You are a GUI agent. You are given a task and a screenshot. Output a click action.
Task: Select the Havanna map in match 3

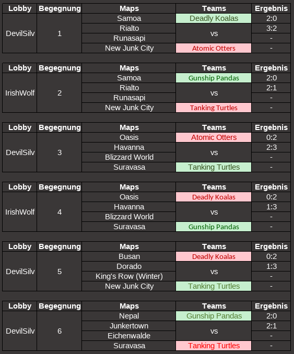click(x=128, y=147)
